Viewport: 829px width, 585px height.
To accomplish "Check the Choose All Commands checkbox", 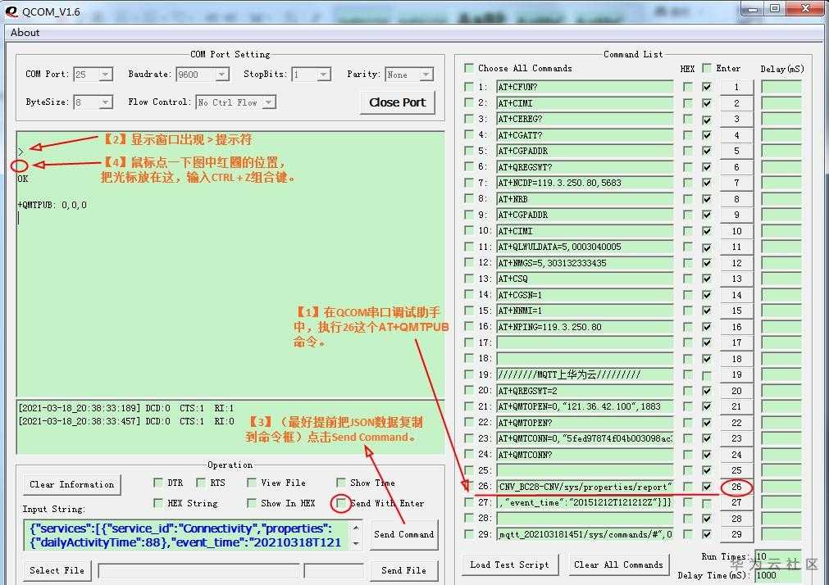I will (468, 68).
